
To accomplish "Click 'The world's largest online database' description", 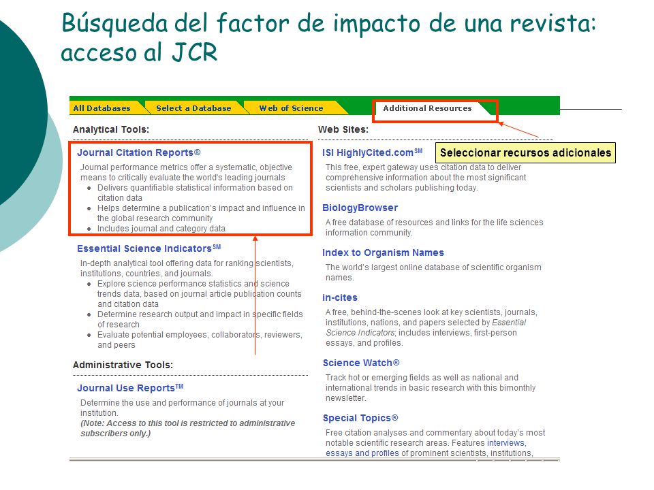I will click(433, 272).
